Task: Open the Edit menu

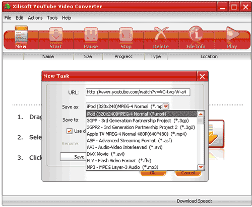Action: (x=20, y=18)
